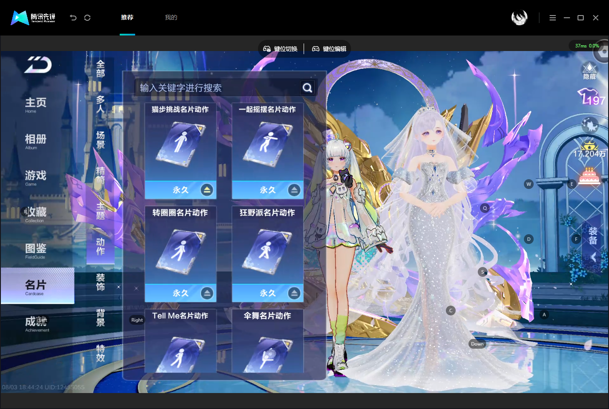This screenshot has height=409, width=609.
Task: Switch to the 我的 tab
Action: 171,17
